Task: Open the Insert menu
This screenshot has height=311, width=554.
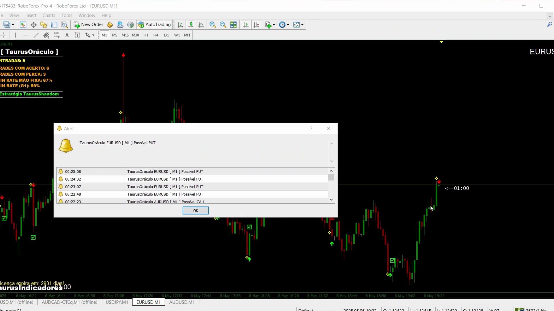Action: 31,15
